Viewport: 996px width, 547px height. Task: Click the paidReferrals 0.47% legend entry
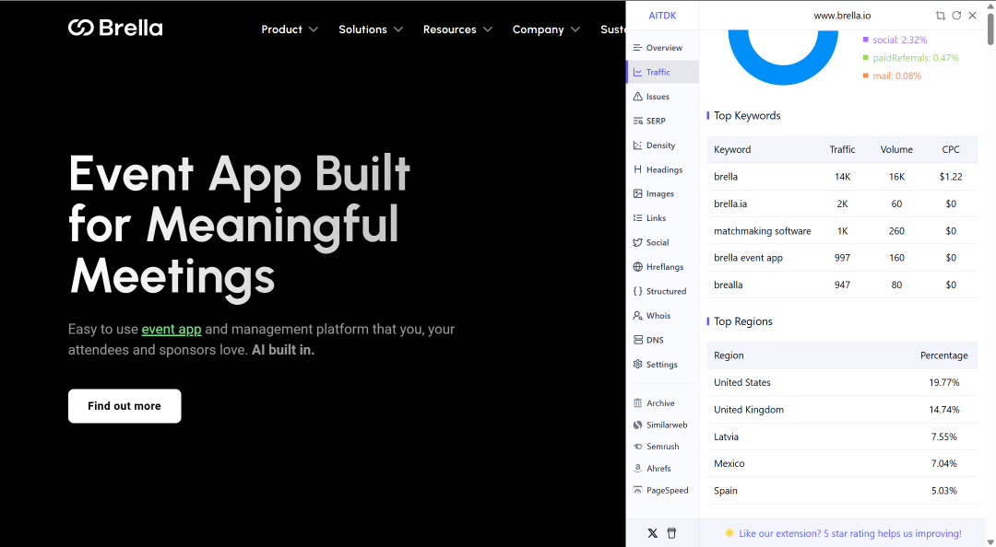pyautogui.click(x=911, y=58)
